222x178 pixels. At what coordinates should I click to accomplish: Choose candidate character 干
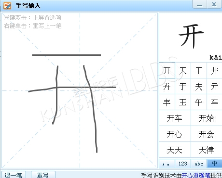pyautogui.click(x=199, y=70)
